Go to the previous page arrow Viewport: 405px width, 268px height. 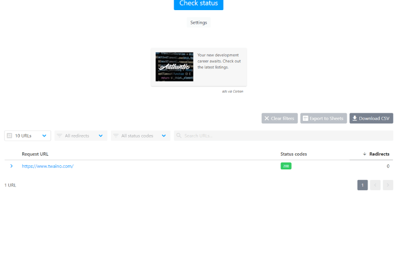point(375,185)
